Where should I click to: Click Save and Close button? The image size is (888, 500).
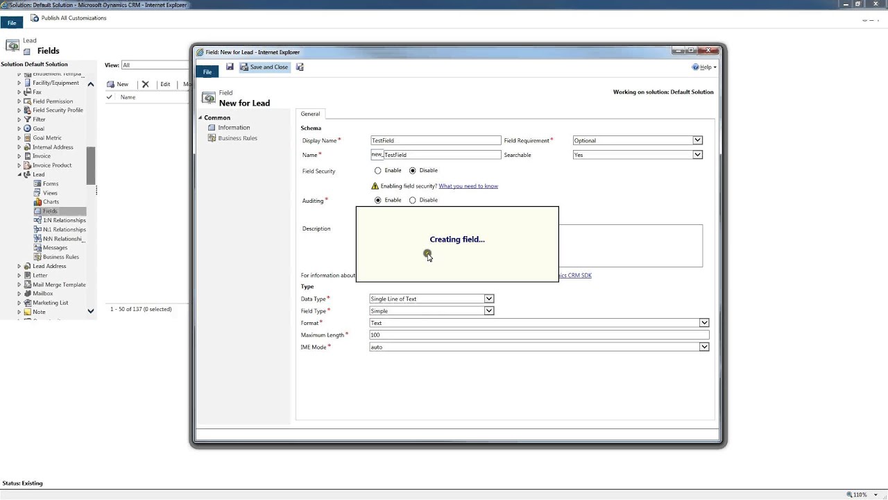tap(264, 67)
